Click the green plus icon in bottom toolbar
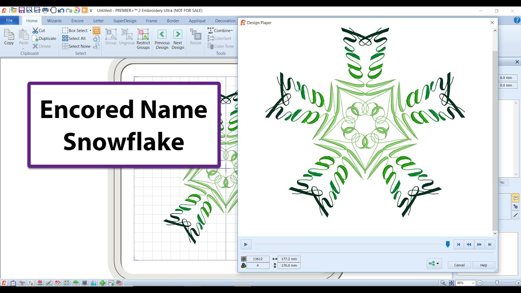Viewport: 521px width, 293px height. [103, 283]
